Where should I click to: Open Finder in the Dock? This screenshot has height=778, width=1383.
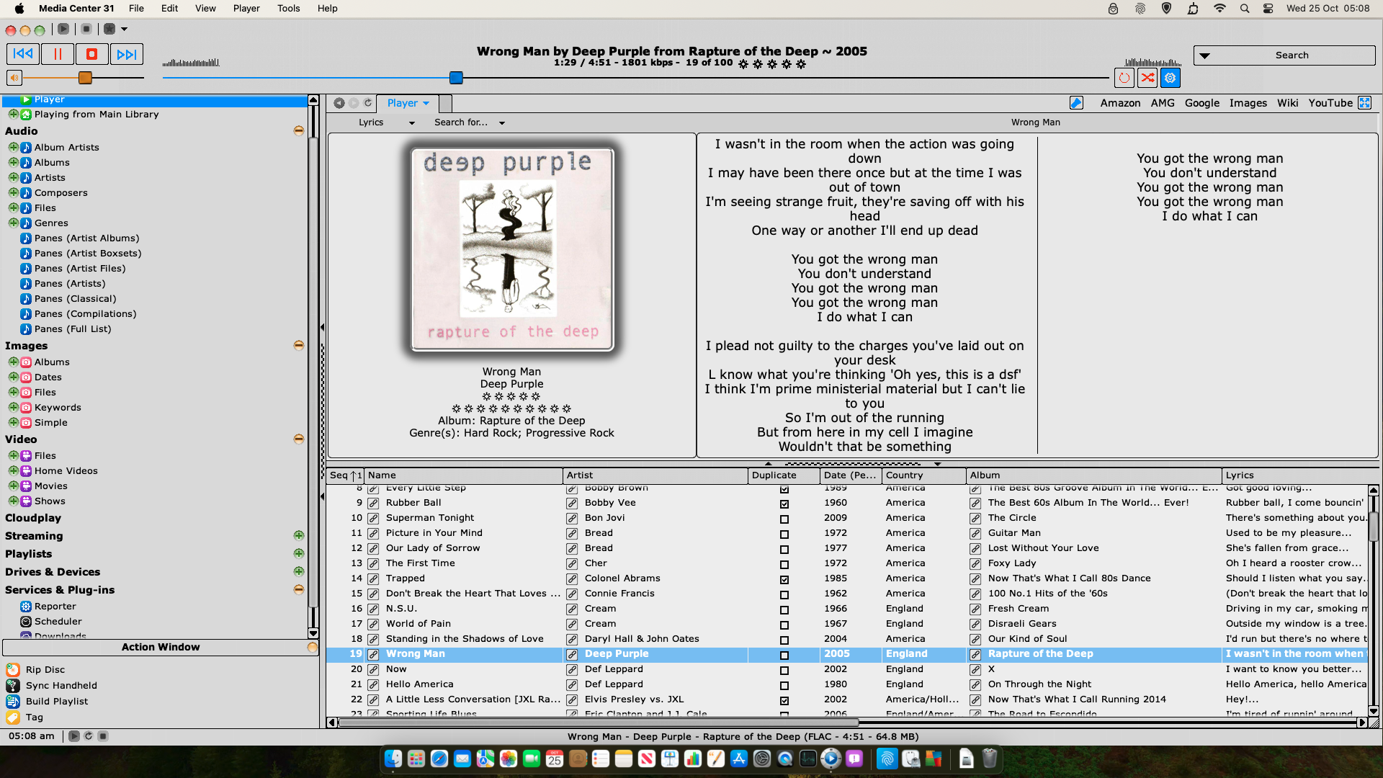click(x=393, y=759)
